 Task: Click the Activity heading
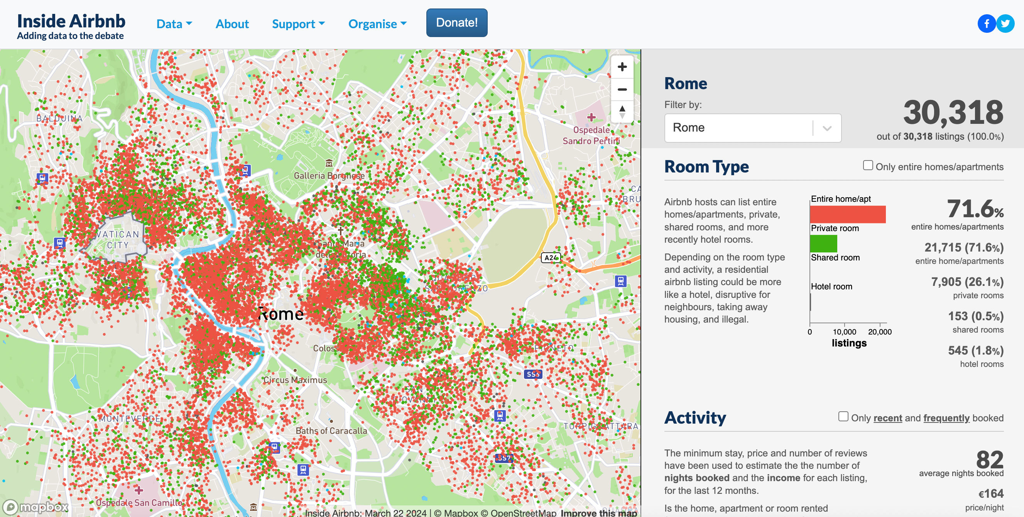coord(695,418)
